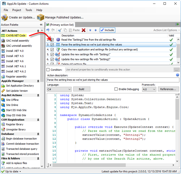Enable the Condition checkbox
181x174 pixels.
pyautogui.click(x=48, y=70)
